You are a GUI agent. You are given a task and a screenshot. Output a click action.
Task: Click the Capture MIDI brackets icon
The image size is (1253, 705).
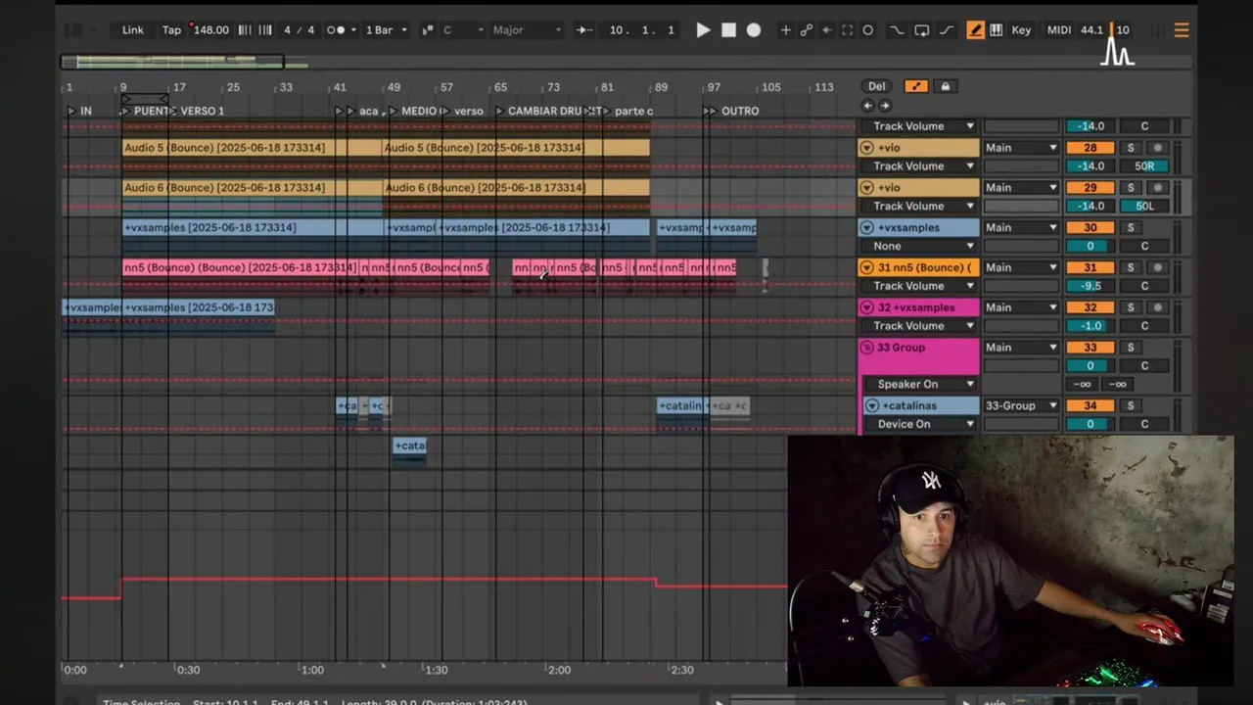pos(847,30)
